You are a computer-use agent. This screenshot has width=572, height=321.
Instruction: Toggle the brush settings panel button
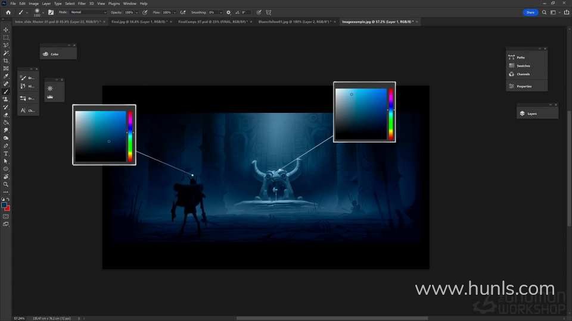pyautogui.click(x=51, y=12)
